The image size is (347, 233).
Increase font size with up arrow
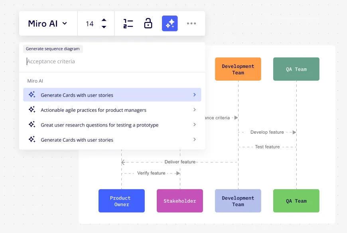click(104, 20)
